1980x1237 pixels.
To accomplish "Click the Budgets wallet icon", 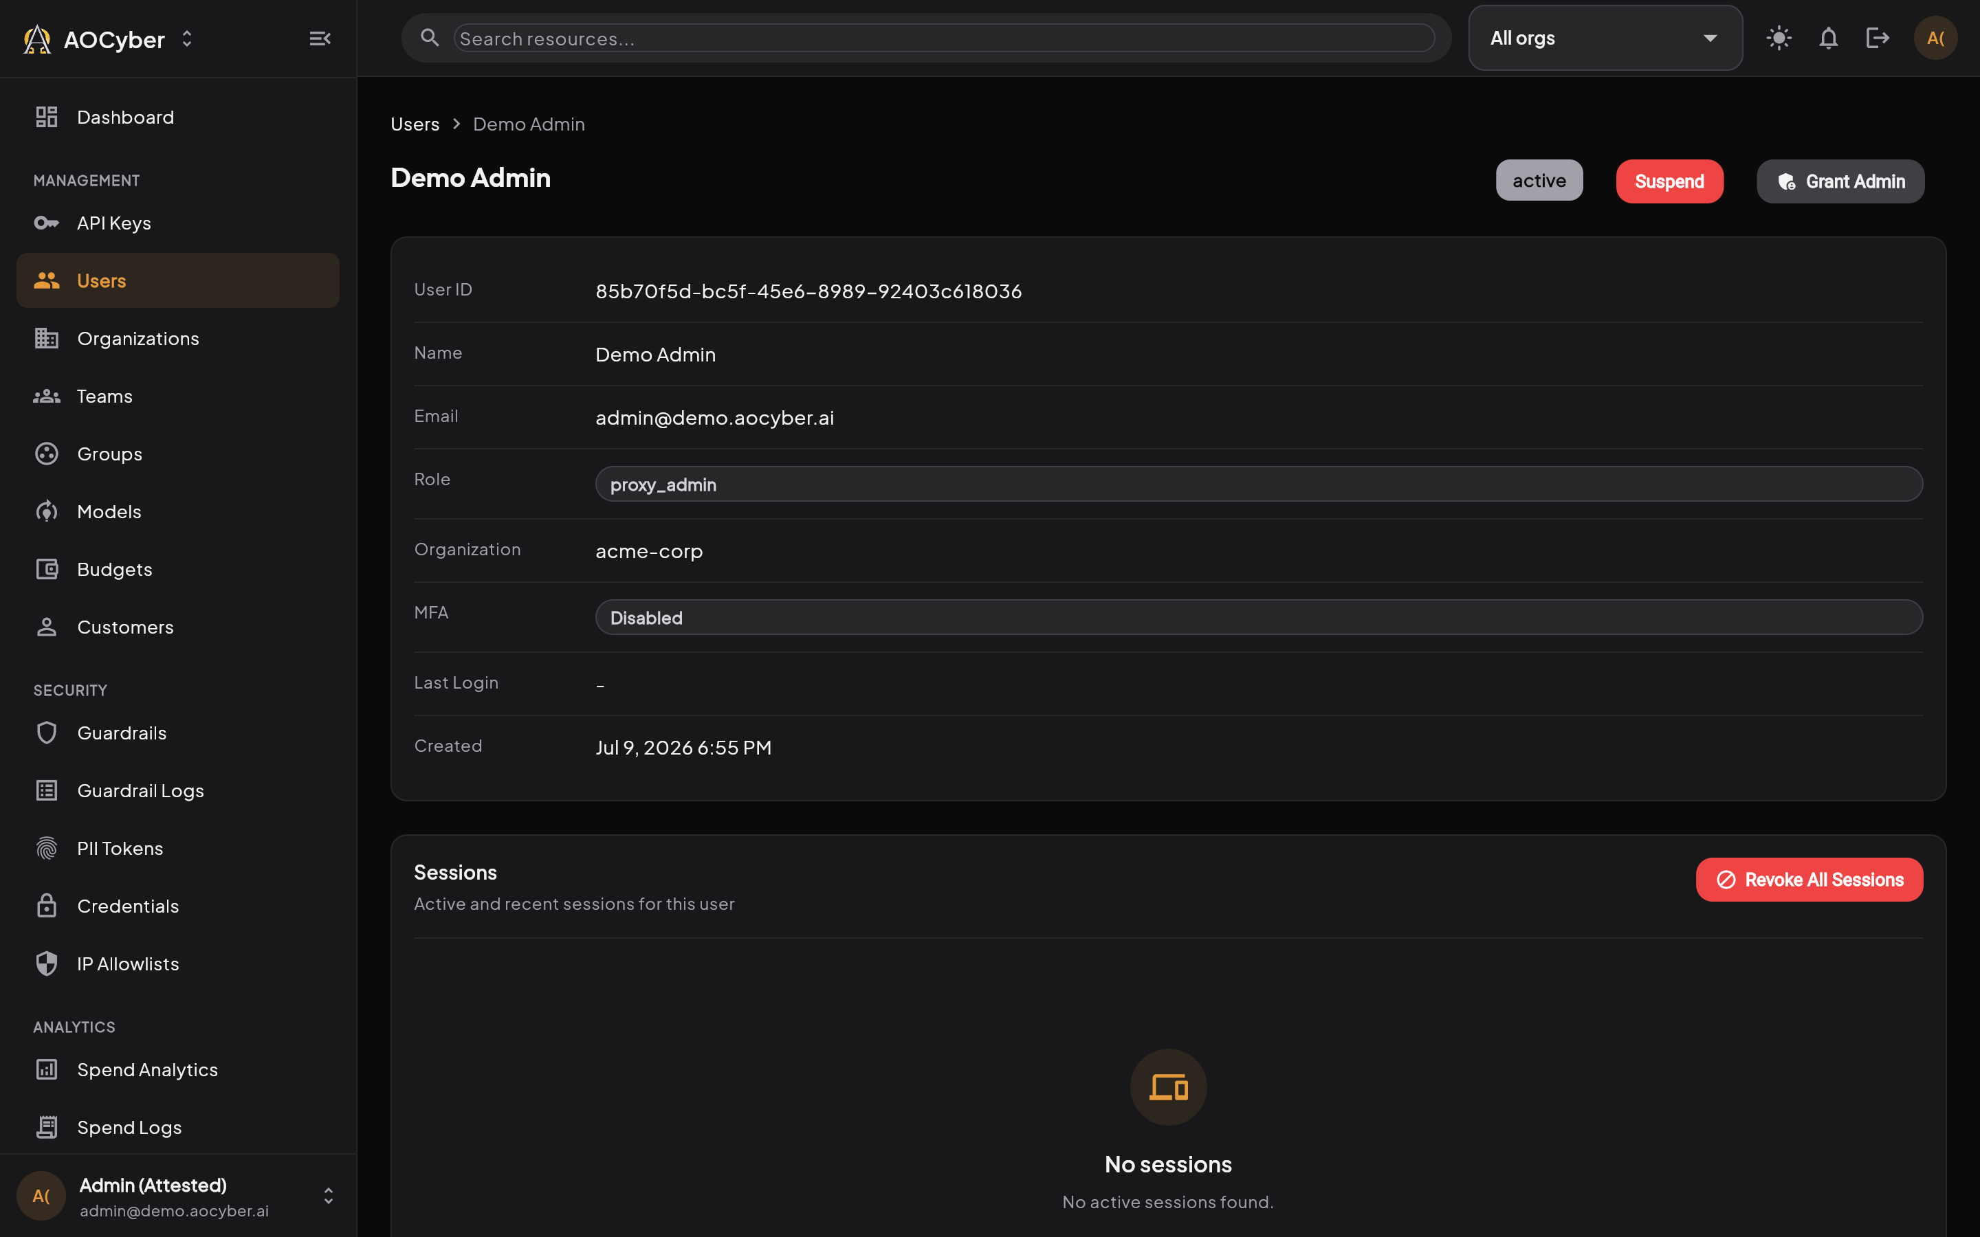I will tap(47, 570).
